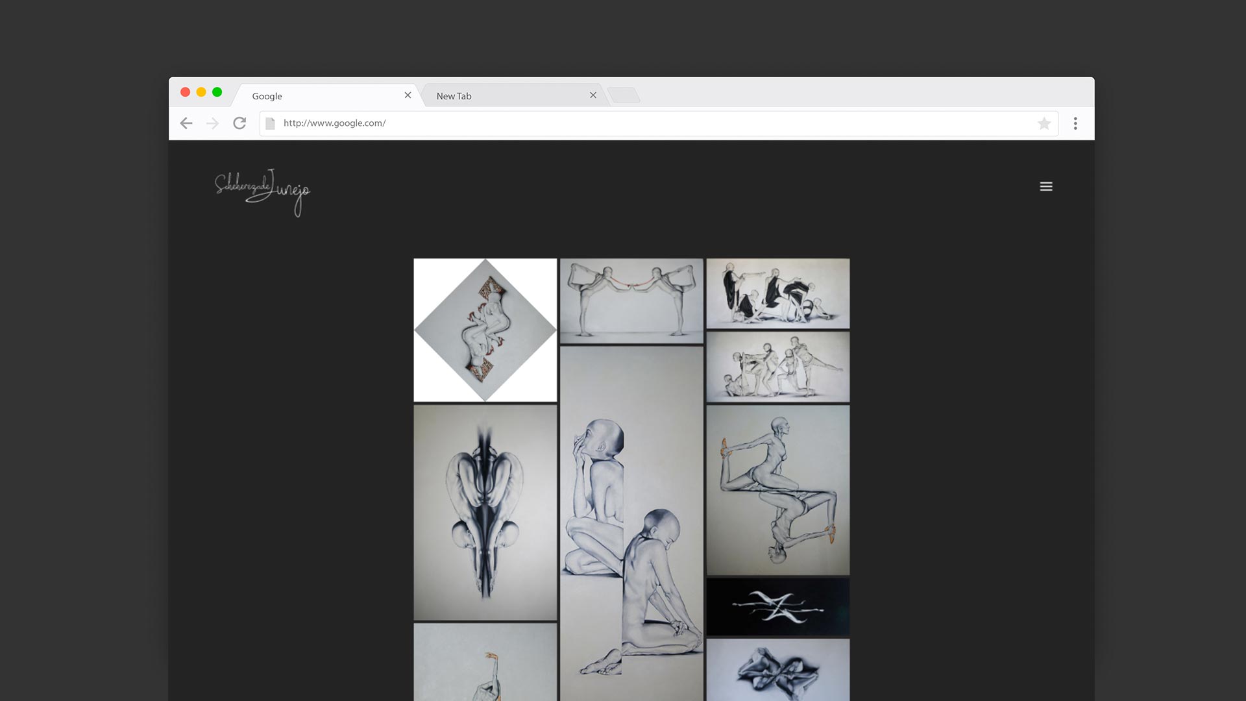Open the black-draped figures artwork thumbnail
The width and height of the screenshot is (1246, 701).
click(777, 293)
